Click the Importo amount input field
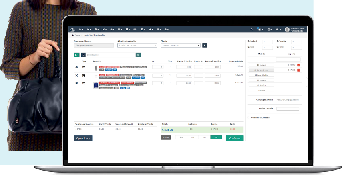The height and width of the screenshot is (175, 342). [x=288, y=59]
